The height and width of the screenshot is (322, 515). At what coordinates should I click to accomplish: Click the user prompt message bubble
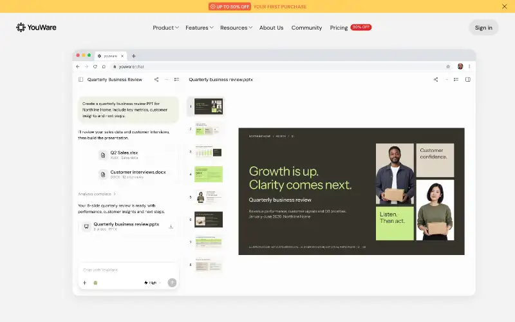point(128,109)
